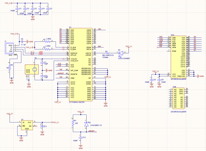Click the U2B designator label

pyautogui.click(x=174, y=87)
